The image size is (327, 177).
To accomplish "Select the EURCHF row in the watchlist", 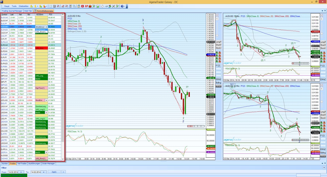I will 31,48.
